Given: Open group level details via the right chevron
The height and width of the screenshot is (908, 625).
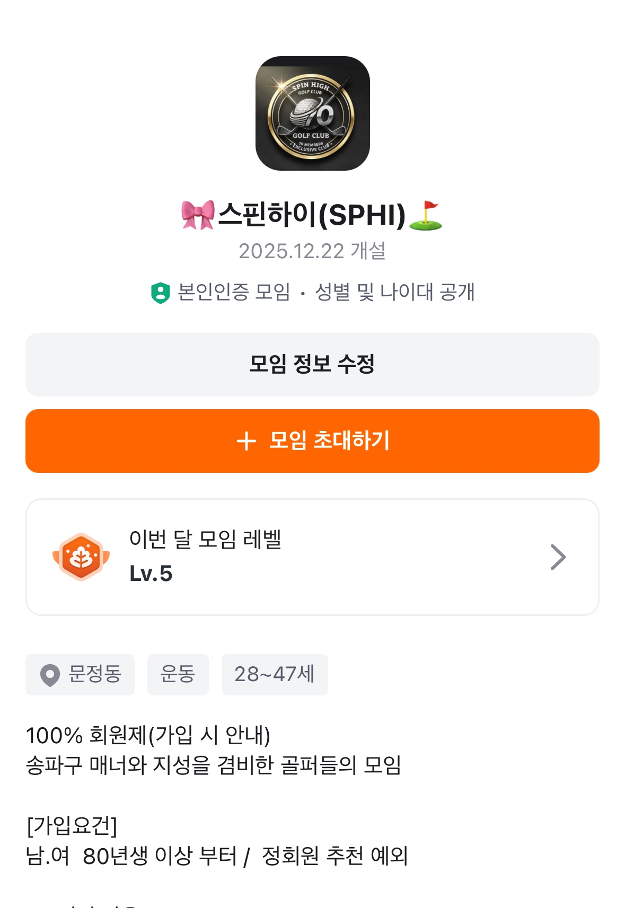Looking at the screenshot, I should pyautogui.click(x=558, y=557).
